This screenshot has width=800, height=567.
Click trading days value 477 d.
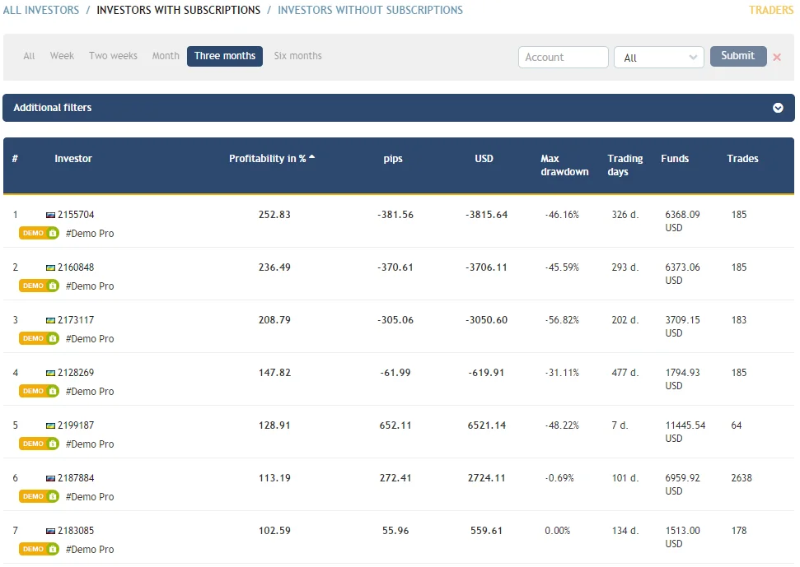pyautogui.click(x=625, y=373)
